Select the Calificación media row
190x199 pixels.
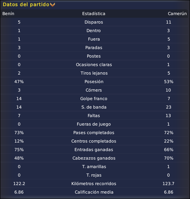(94, 192)
